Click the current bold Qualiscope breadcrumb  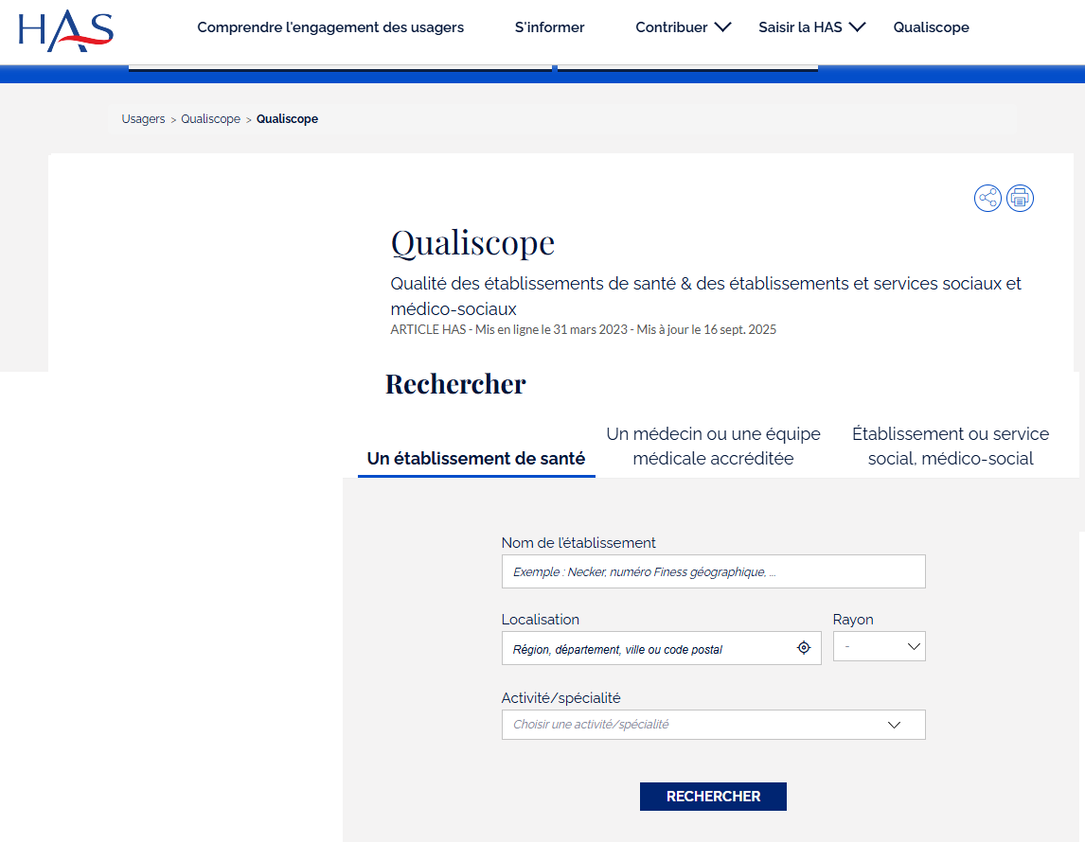(287, 119)
